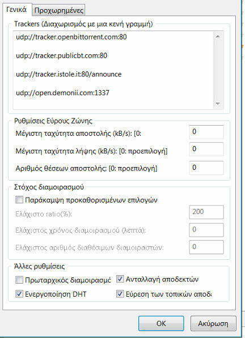
Task: Click the trackers list scroll down arrow
Action: 218,104
